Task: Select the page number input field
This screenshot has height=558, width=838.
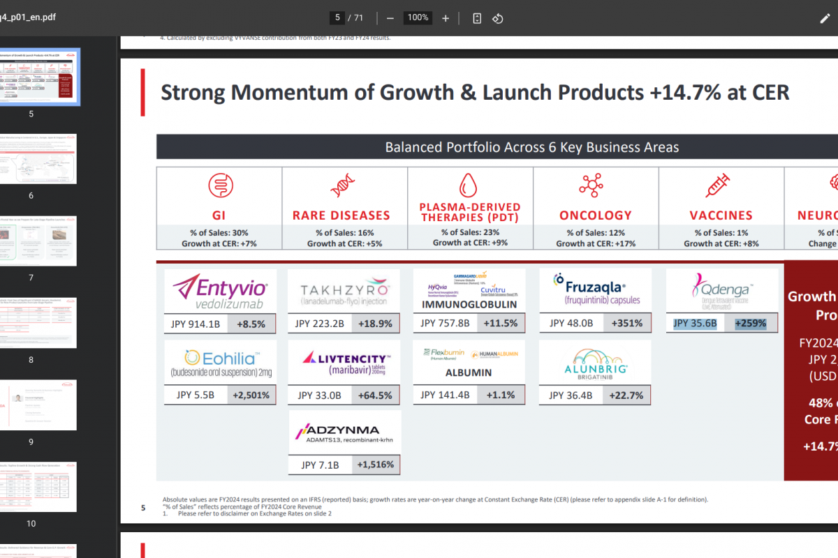Action: pos(337,18)
